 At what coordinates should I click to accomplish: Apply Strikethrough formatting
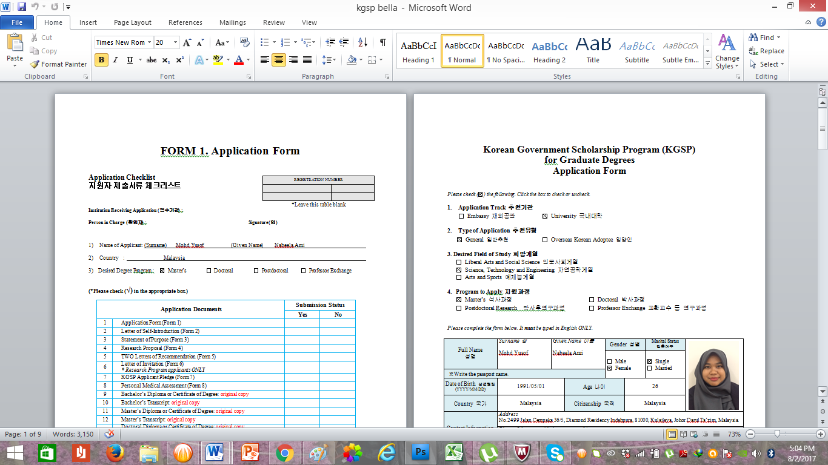[152, 60]
